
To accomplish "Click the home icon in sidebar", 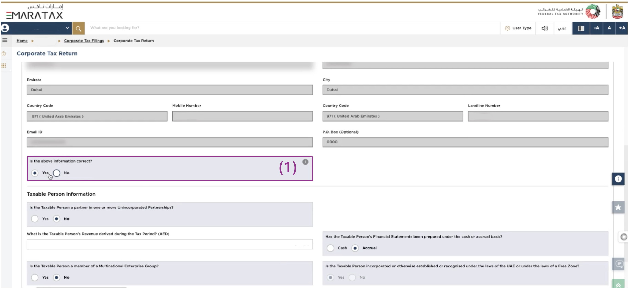I will [x=4, y=53].
